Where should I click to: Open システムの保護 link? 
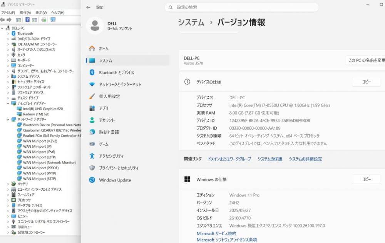(269, 159)
